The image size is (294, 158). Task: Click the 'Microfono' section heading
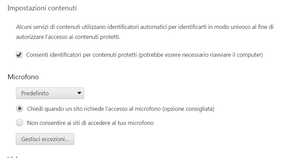pyautogui.click(x=23, y=77)
